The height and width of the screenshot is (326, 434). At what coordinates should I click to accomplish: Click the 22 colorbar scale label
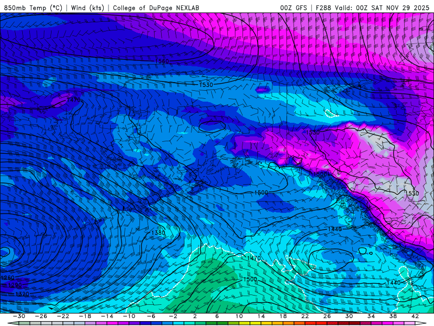[x=305, y=316]
